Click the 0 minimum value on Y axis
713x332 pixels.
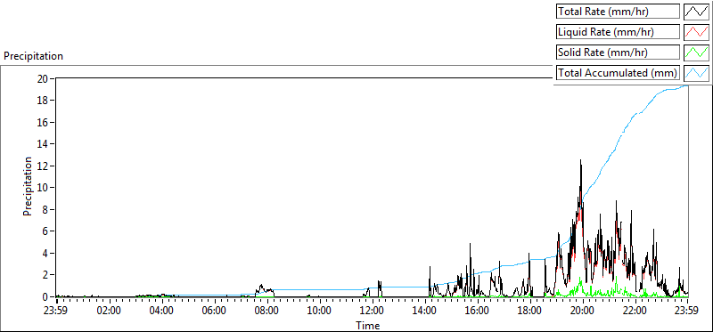click(45, 296)
